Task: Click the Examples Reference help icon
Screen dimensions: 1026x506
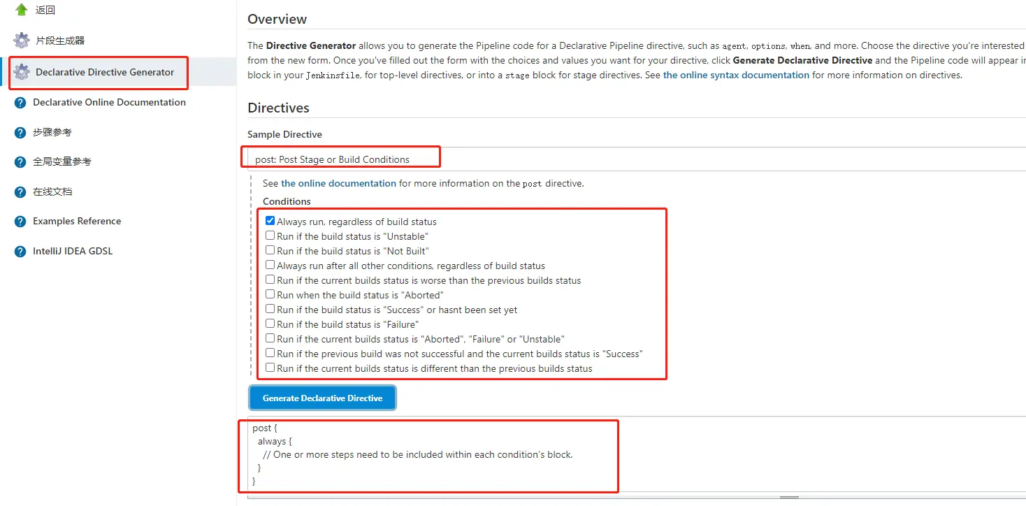Action: pos(20,222)
